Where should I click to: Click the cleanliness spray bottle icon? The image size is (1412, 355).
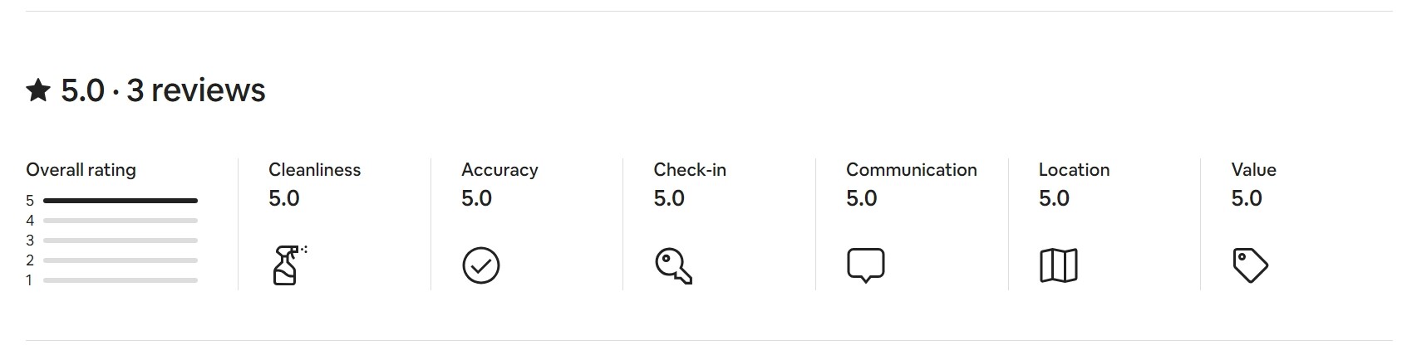288,265
